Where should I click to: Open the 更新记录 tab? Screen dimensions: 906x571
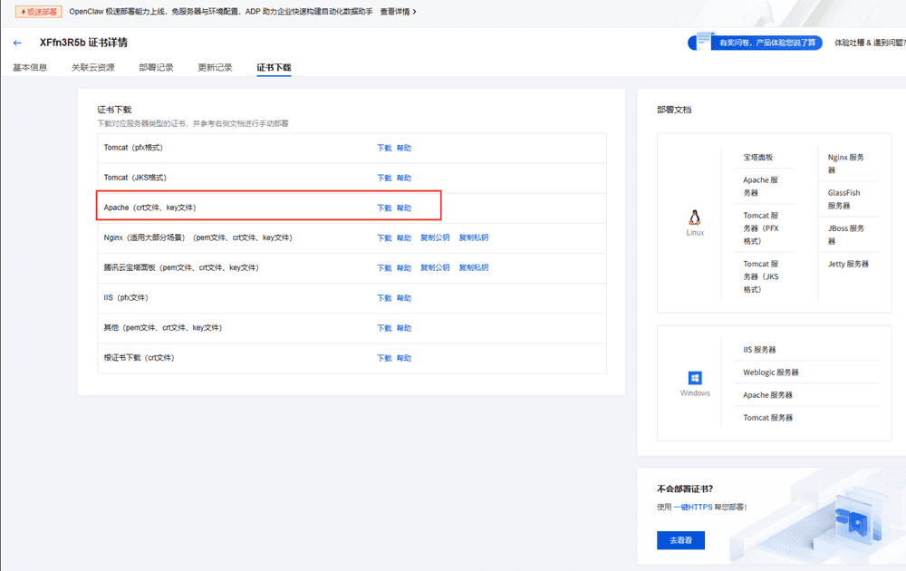coord(215,68)
